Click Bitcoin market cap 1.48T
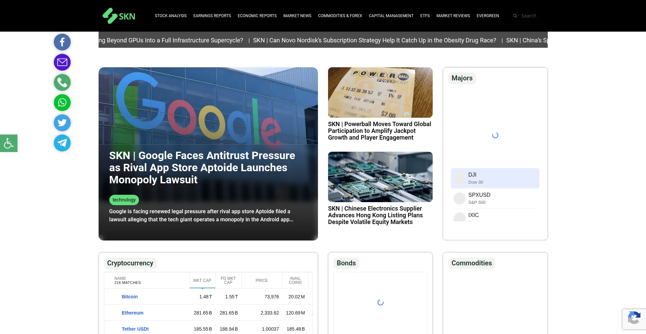The height and width of the screenshot is (334, 646). [x=206, y=297]
